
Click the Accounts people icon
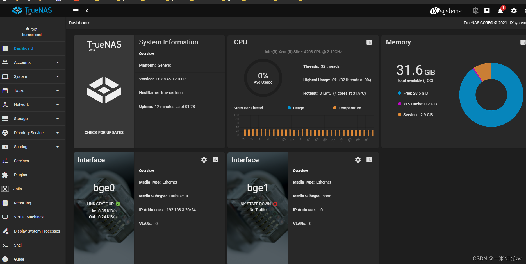pyautogui.click(x=5, y=62)
